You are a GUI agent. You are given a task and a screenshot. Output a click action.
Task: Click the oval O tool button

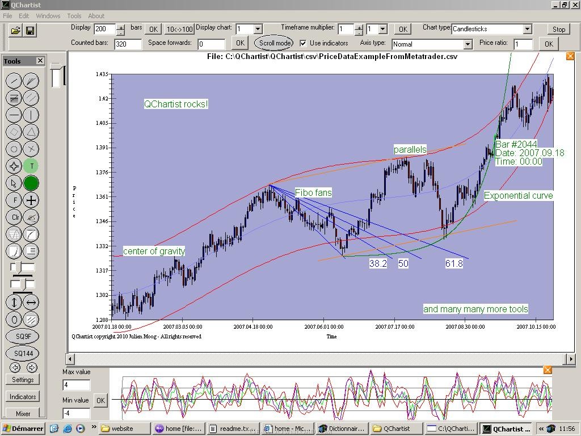14,319
